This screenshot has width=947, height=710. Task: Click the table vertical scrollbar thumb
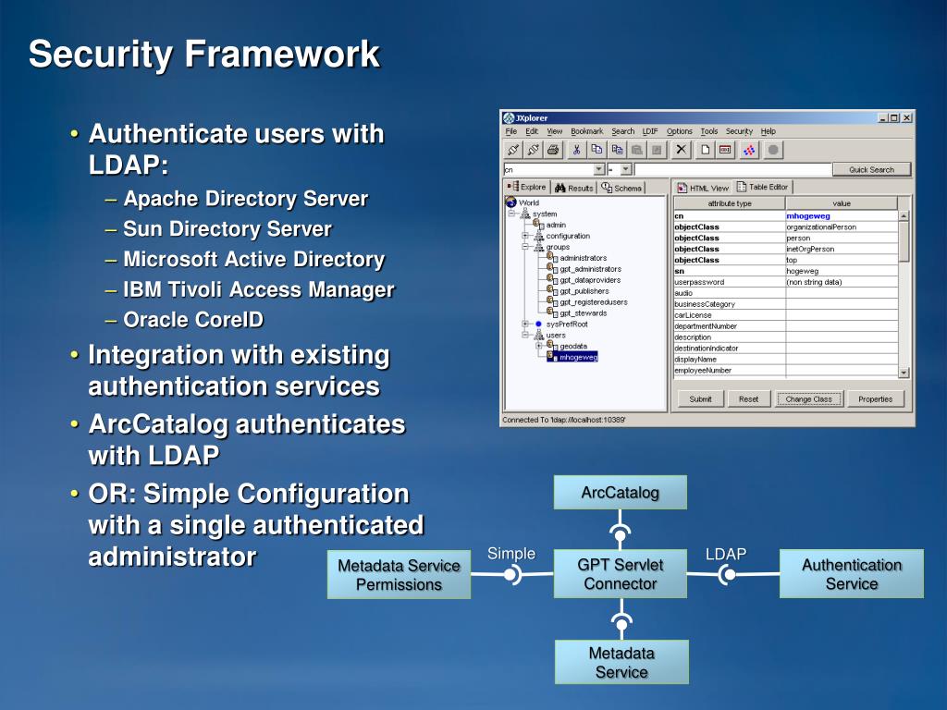pyautogui.click(x=904, y=241)
